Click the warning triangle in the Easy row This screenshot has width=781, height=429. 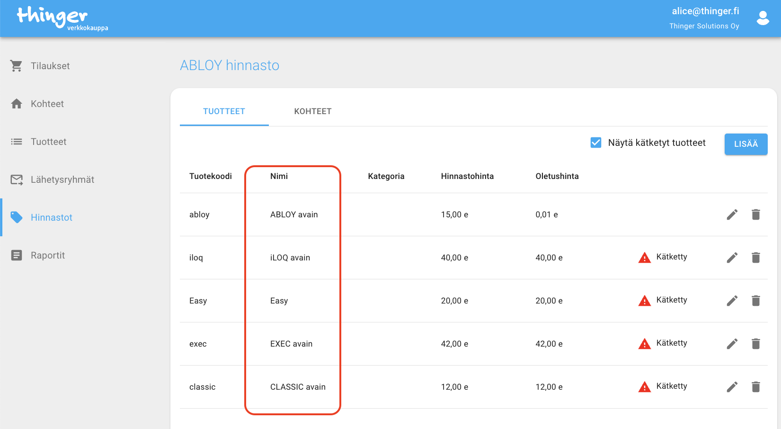pyautogui.click(x=645, y=301)
